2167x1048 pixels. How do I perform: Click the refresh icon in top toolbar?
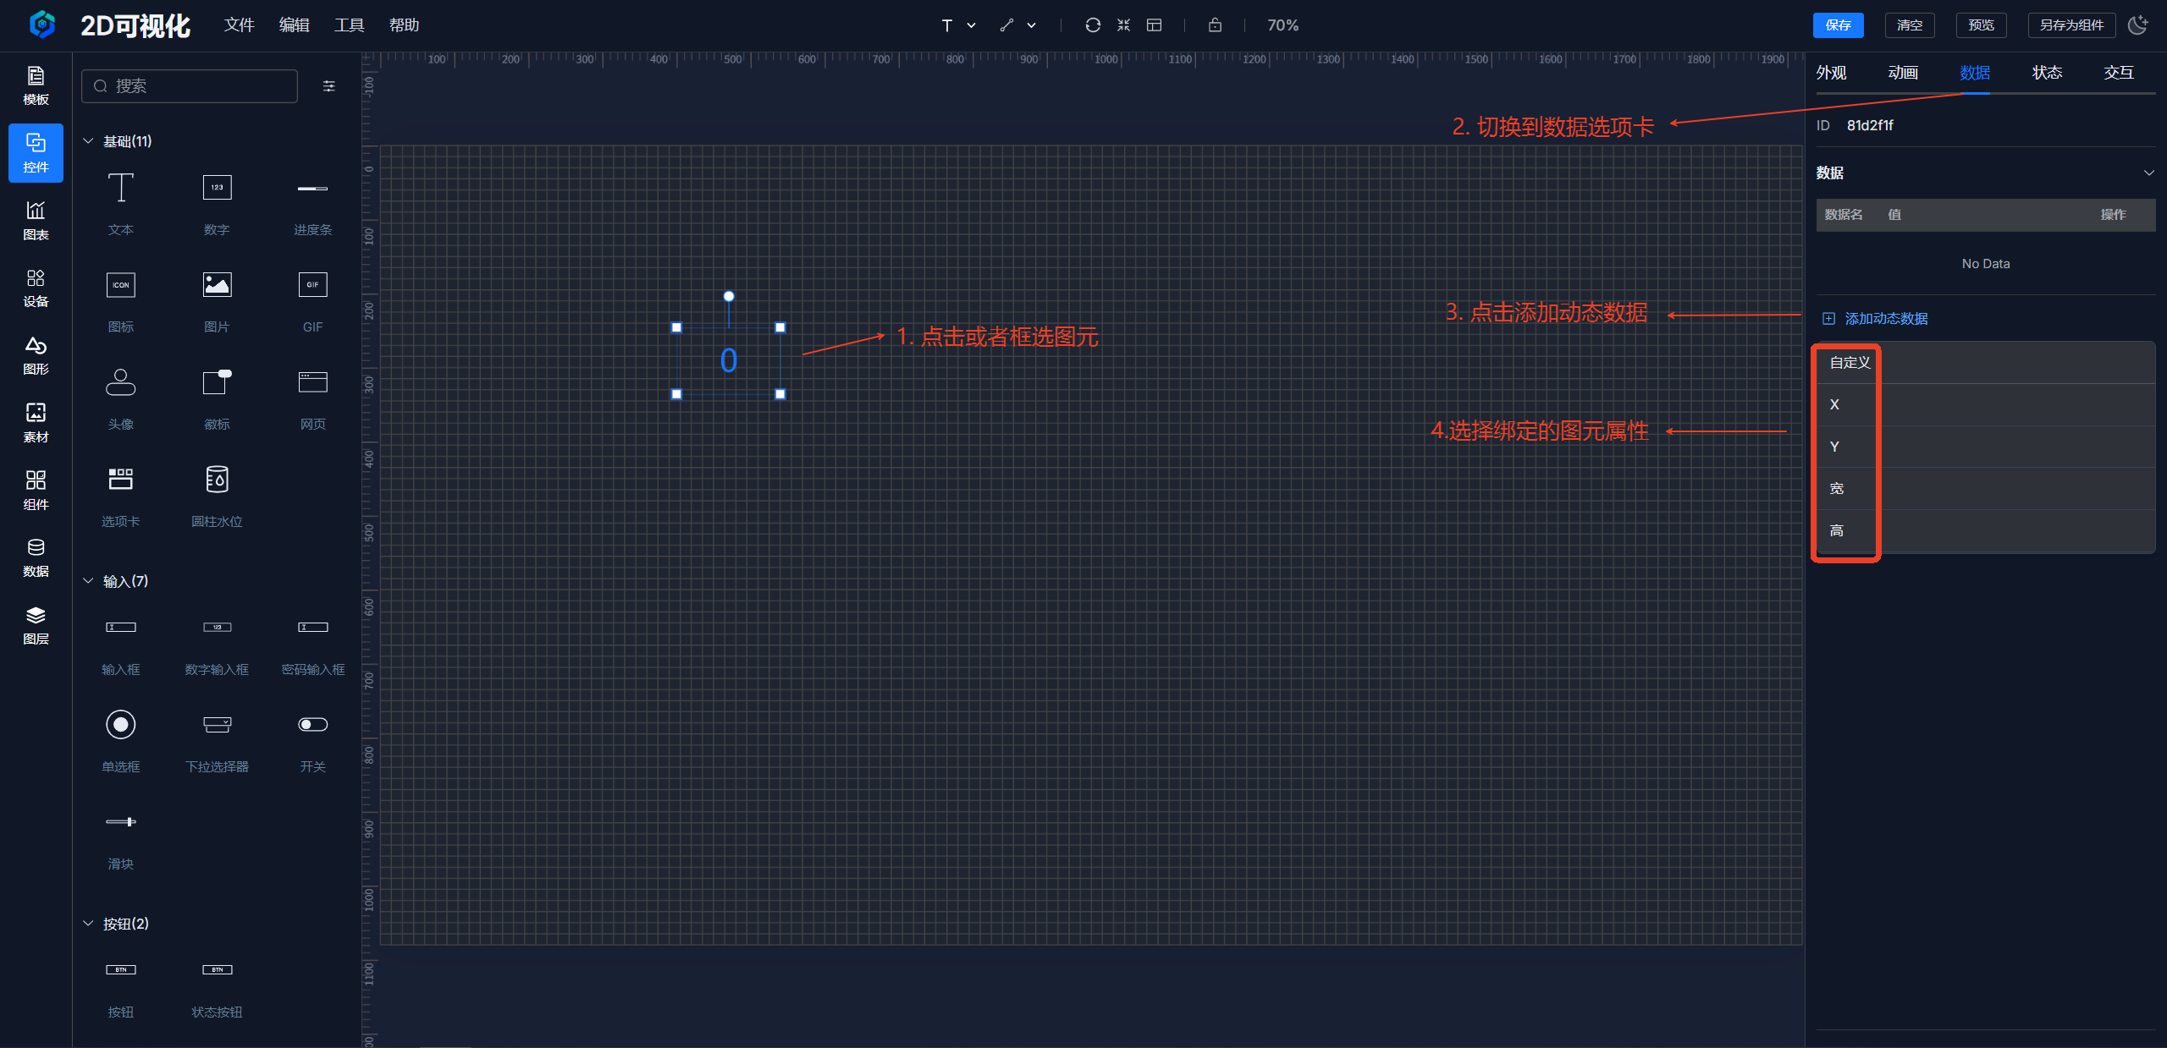[1093, 25]
